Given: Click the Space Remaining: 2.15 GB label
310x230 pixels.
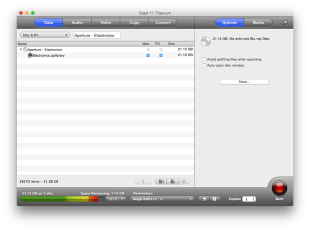Looking at the screenshot, I should pos(102,193).
